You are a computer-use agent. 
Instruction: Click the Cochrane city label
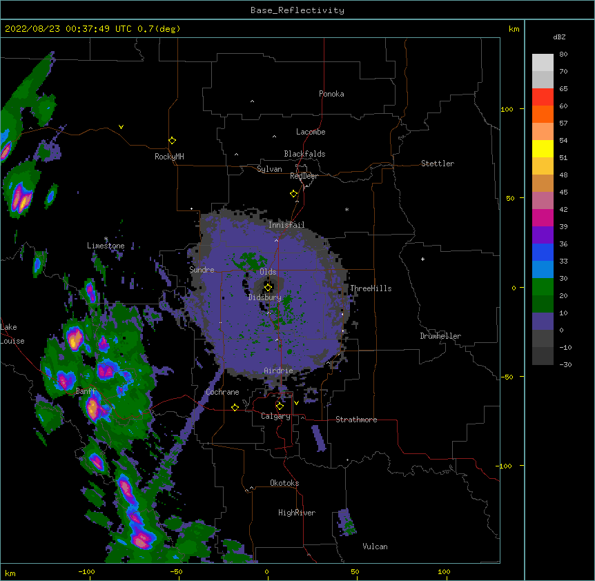pos(222,392)
